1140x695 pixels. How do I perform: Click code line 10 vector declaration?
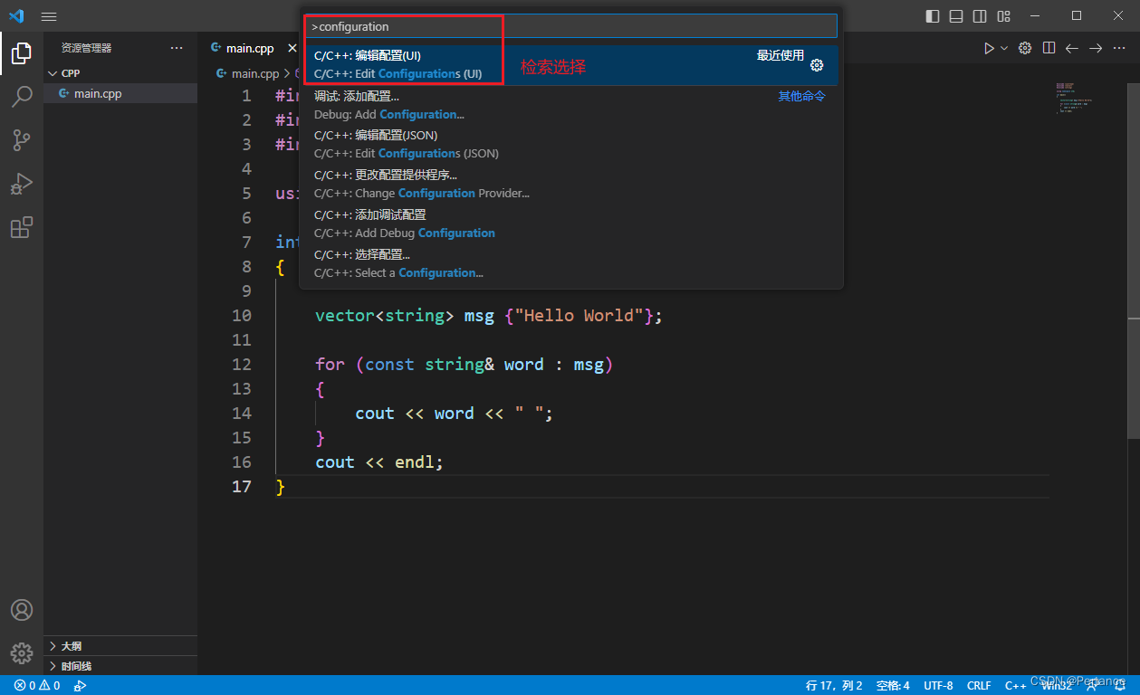point(489,316)
